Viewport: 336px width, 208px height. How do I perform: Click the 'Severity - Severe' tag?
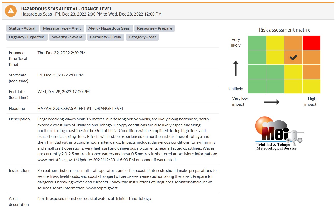point(67,37)
